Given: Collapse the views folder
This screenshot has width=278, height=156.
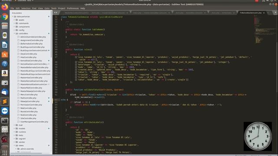Looking at the screenshot, I should (14, 146).
